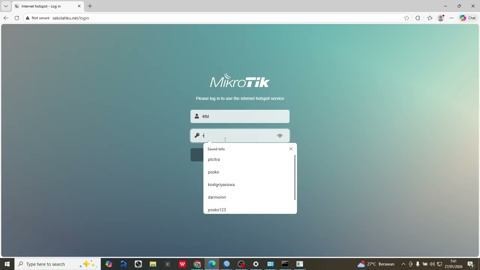Click the MikroTik logo

[240, 81]
